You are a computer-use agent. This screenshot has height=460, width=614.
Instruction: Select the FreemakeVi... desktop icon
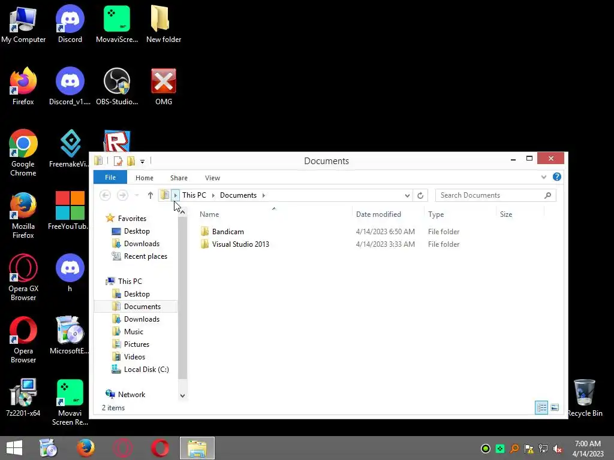[70, 149]
